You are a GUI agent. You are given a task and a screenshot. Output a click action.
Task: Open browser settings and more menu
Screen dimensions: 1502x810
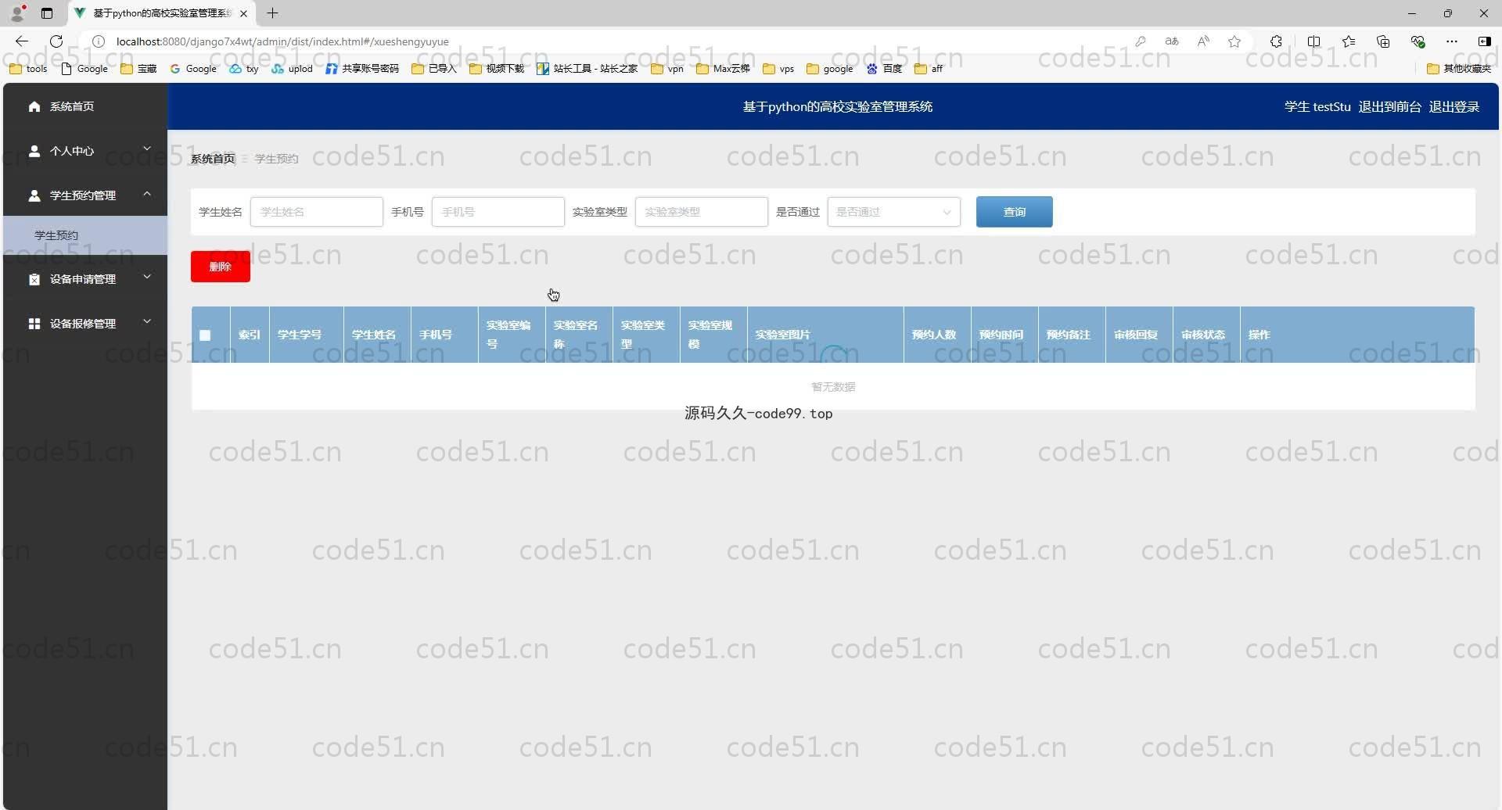click(1452, 41)
